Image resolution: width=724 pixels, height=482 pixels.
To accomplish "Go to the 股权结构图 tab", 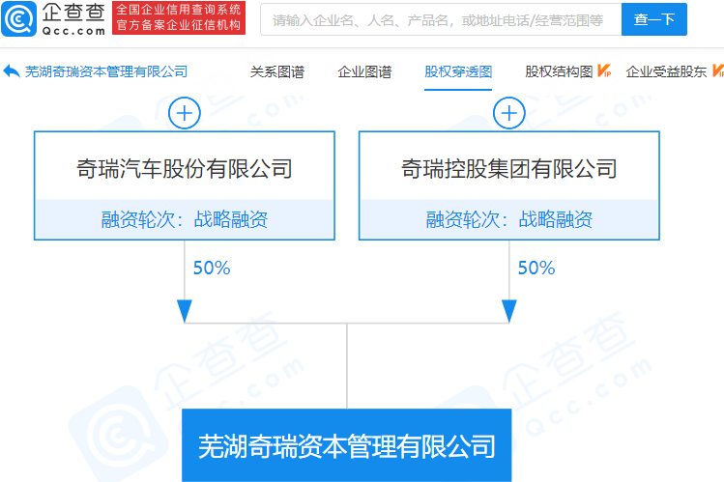I will pos(559,71).
